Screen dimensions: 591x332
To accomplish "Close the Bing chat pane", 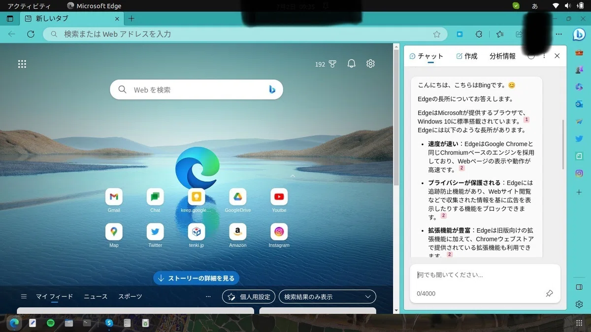I will tap(557, 56).
